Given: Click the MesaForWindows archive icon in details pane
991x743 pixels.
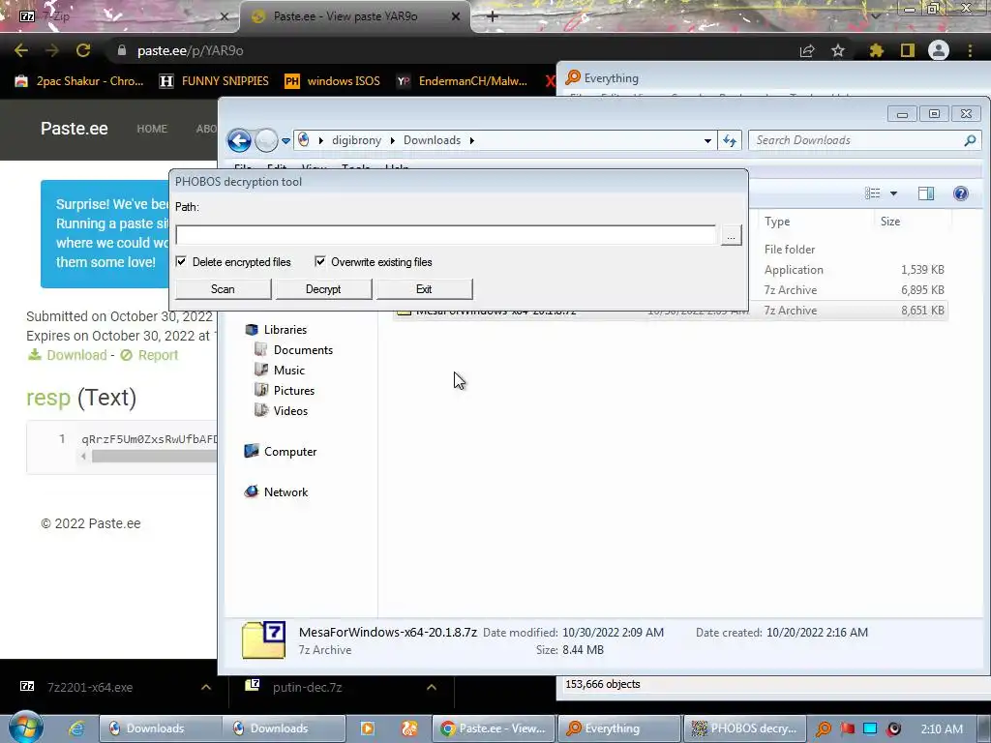Looking at the screenshot, I should [x=263, y=640].
